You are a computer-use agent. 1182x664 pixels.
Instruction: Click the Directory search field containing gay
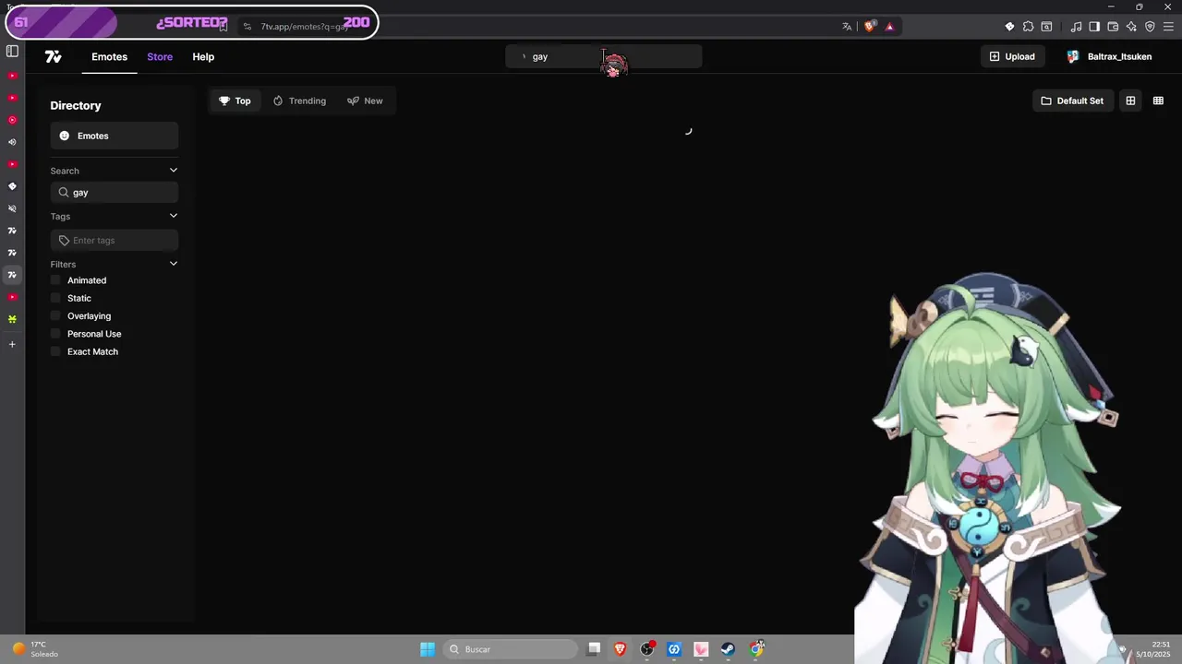coord(115,193)
